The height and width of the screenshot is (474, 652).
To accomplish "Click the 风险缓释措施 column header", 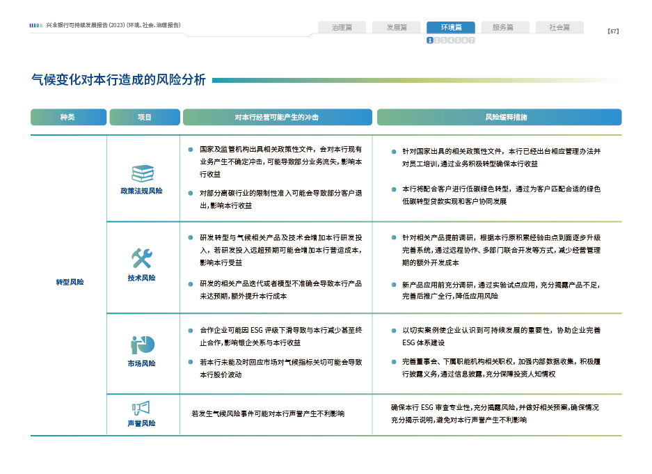I will click(x=498, y=118).
